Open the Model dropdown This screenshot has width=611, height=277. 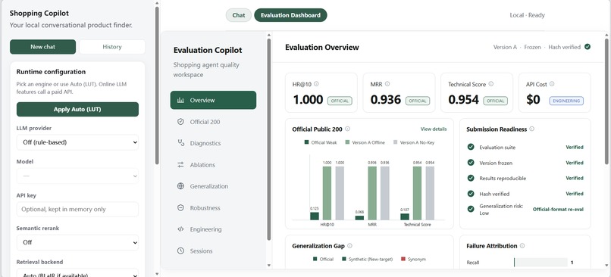pos(77,176)
